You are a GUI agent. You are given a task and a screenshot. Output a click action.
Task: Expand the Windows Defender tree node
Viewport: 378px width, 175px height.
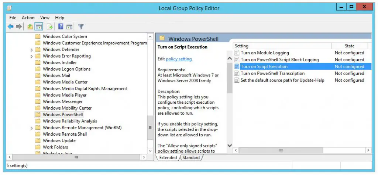pyautogui.click(x=32, y=50)
